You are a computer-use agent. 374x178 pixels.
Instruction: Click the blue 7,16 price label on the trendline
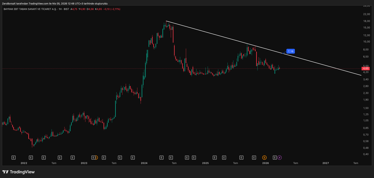tap(290, 51)
